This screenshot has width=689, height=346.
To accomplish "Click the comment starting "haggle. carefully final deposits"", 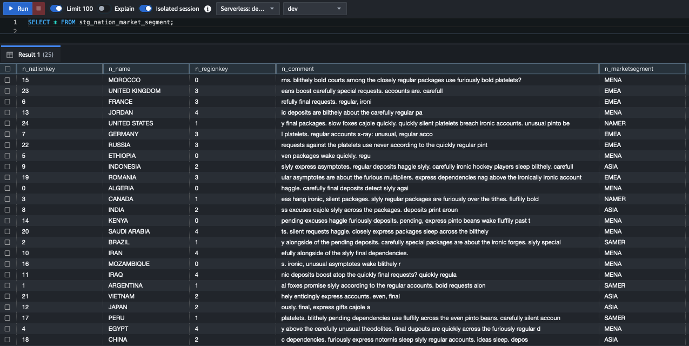I will (437, 188).
